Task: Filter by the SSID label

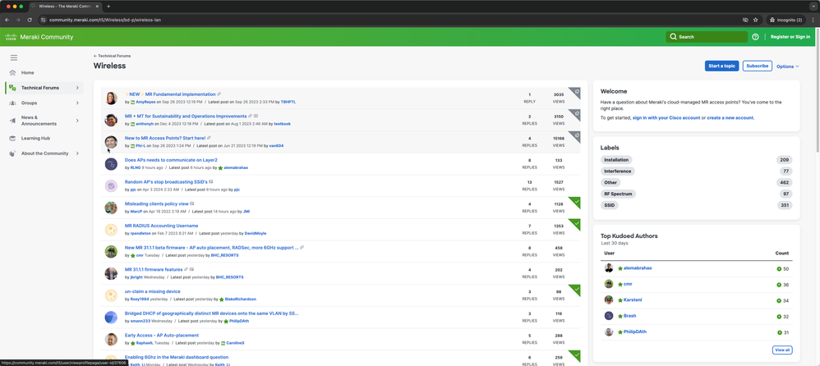Action: (x=609, y=206)
